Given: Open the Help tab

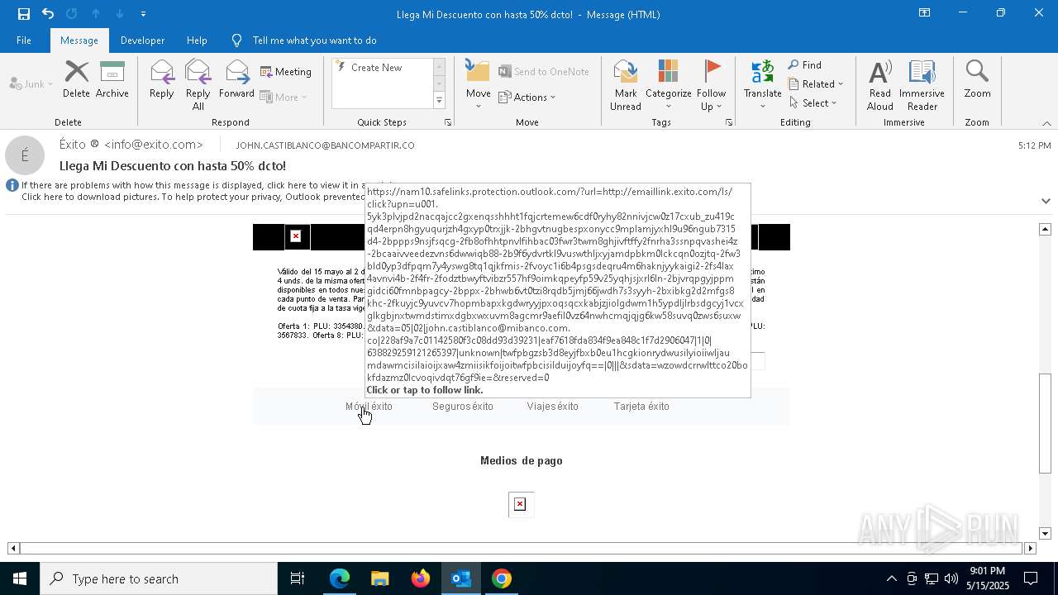Looking at the screenshot, I should 197,40.
